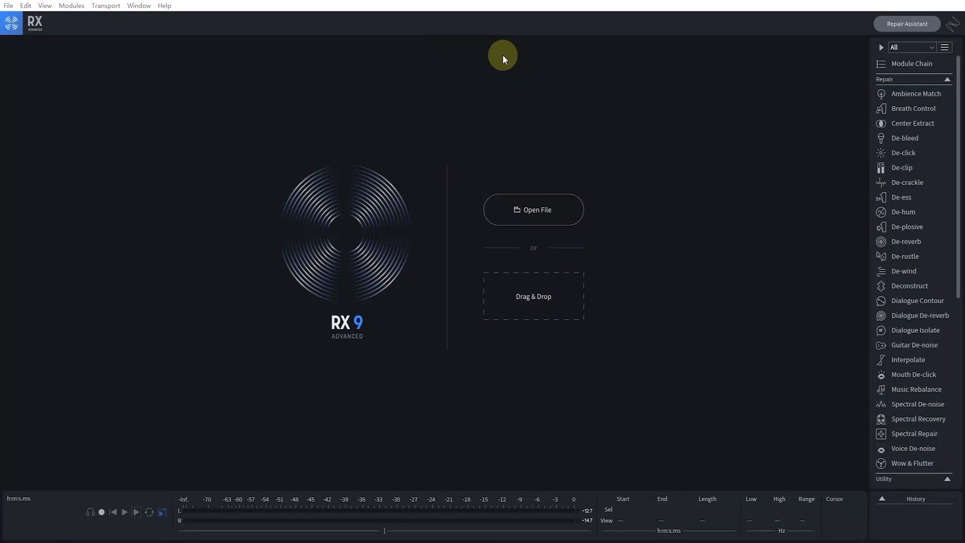Open the Transport menu
The height and width of the screenshot is (543, 965).
(x=106, y=6)
